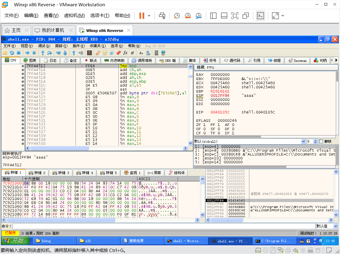The width and height of the screenshot is (340, 254).
Task: Take a VM snapshot clock-plus icon
Action: point(177,16)
